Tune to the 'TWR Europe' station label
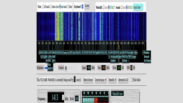 (x=132, y=57)
